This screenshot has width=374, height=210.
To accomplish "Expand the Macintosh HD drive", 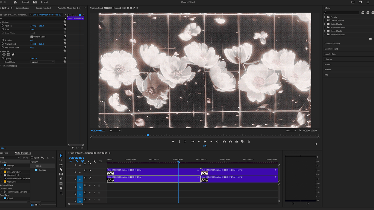I will coord(1,175).
